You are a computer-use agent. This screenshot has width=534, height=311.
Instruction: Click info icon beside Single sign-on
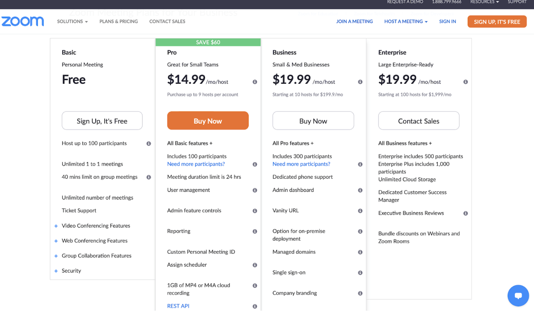coord(360,273)
